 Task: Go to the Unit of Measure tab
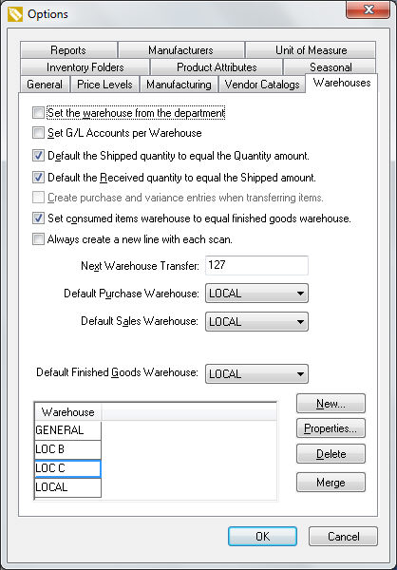(x=311, y=50)
